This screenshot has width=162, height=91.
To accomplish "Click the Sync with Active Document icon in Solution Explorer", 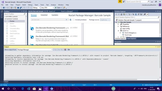I will click(x=133, y=14).
